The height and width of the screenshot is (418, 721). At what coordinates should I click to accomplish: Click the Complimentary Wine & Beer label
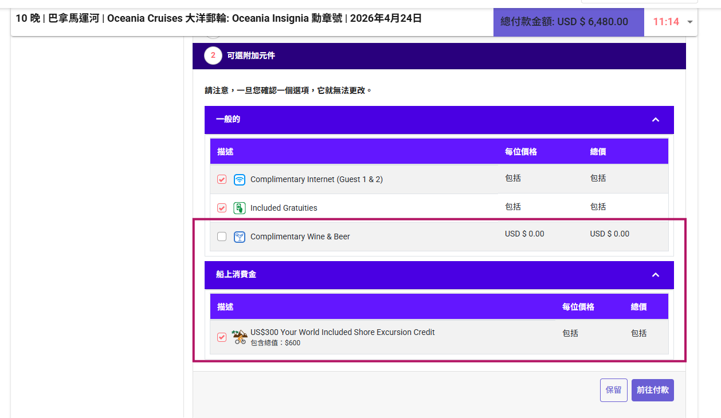[x=300, y=236]
